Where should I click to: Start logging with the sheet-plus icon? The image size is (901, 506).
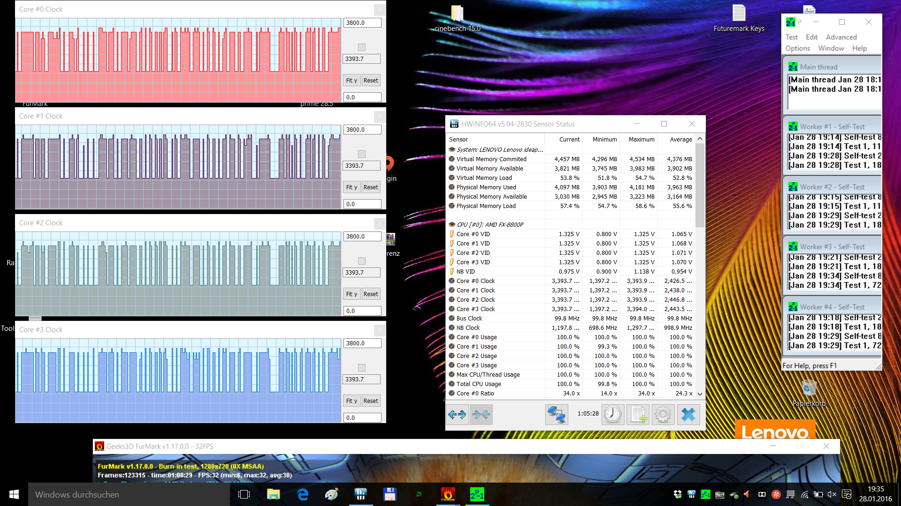pyautogui.click(x=638, y=415)
